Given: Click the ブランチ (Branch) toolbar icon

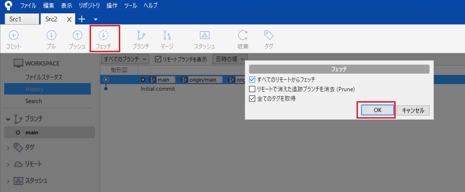Looking at the screenshot, I should click(x=141, y=35).
